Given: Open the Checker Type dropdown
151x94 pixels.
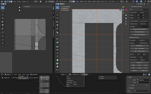Looking at the screenshot, I should pos(144,24).
